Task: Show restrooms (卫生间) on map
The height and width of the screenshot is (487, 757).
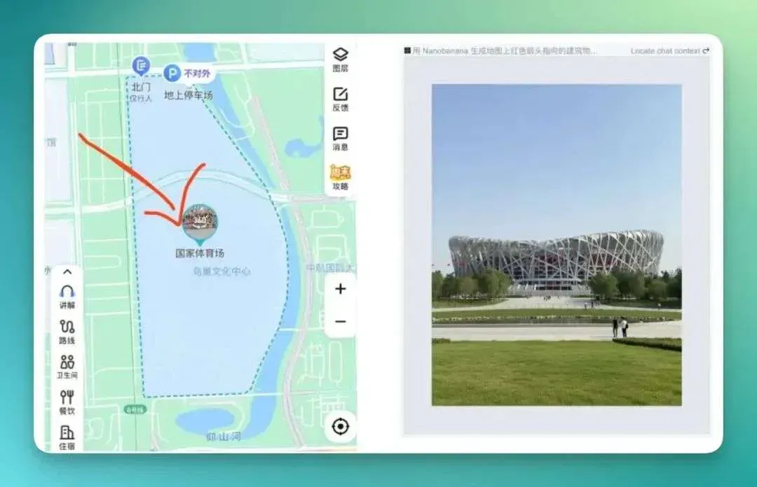Action: click(x=67, y=367)
